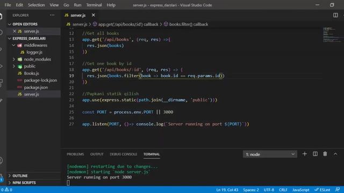Viewport: 344px width, 193px height.
Task: Click 'Server running on port 3000' terminal output
Action: click(x=99, y=177)
